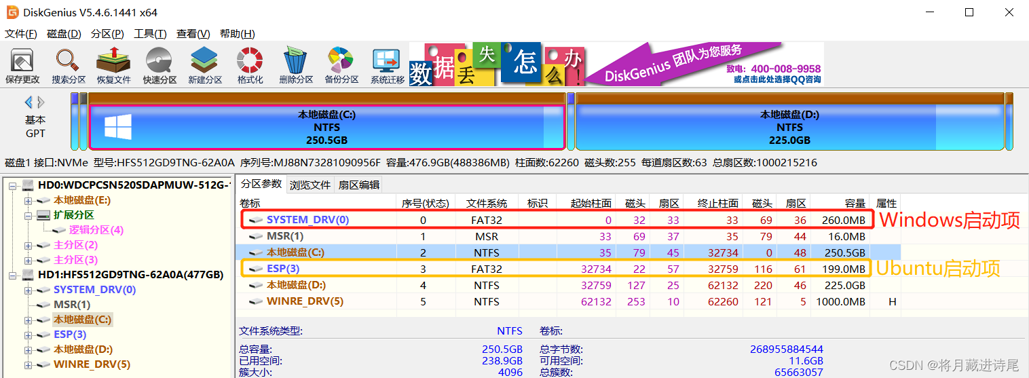The image size is (1029, 378).
Task: Click the SYSTEM_DRV(0) drive icon in table
Action: 256,220
